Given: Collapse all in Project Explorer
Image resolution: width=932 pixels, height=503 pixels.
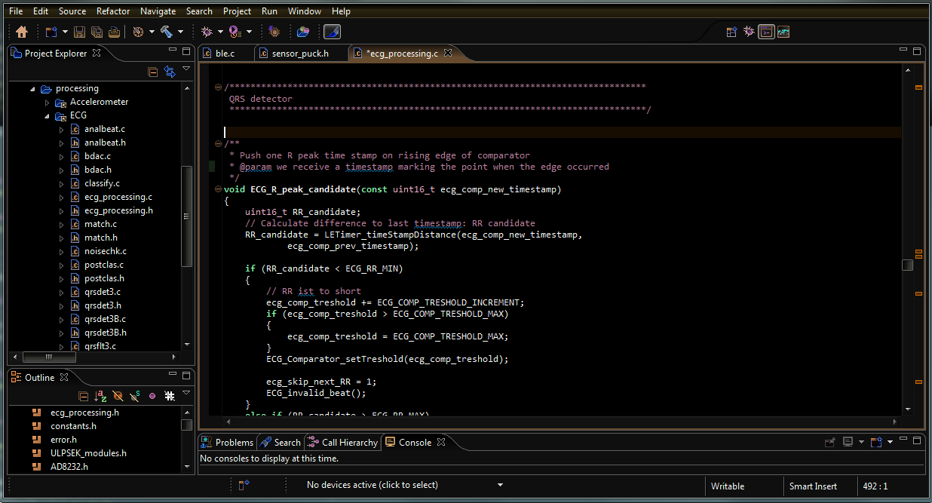Looking at the screenshot, I should [x=153, y=72].
